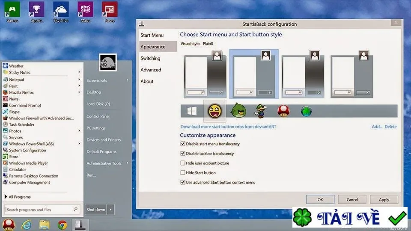This screenshot has width=411, height=231.
Task: Select the Windows logo start button orb
Action: pyautogui.click(x=192, y=111)
